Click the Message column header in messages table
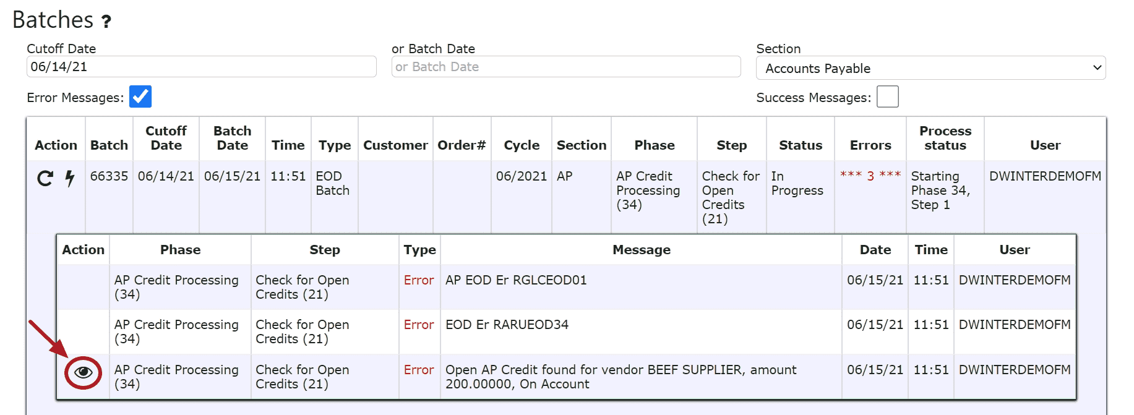Image resolution: width=1134 pixels, height=415 pixels. click(641, 250)
